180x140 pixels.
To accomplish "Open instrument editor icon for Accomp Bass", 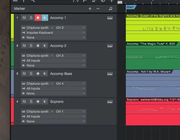I will [x=110, y=74].
